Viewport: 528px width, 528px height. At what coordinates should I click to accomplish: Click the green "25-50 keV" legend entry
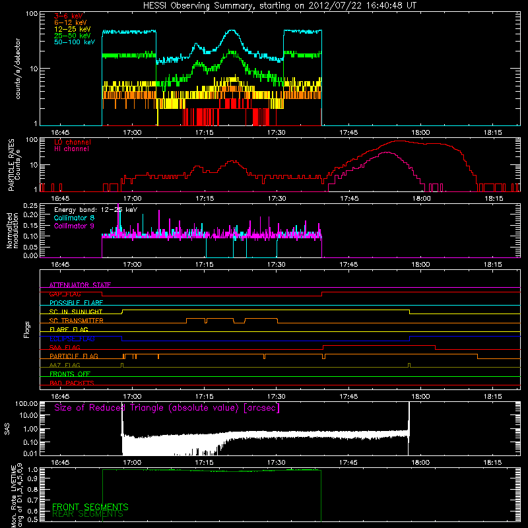pyautogui.click(x=73, y=36)
